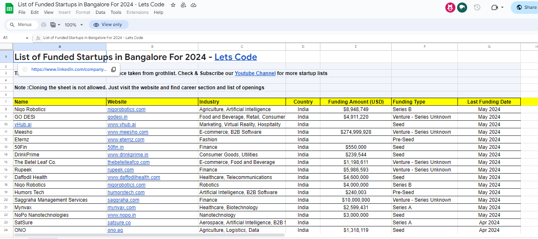This screenshot has height=239, width=538.
Task: Open the filter views icon
Action: point(53,25)
